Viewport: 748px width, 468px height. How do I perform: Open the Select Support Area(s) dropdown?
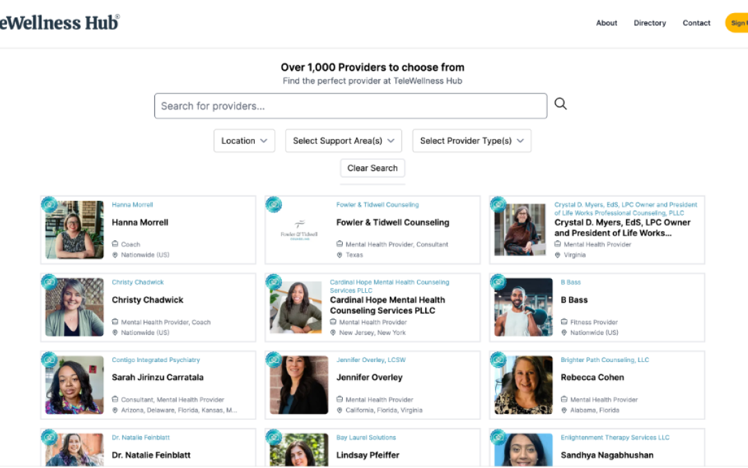click(x=344, y=141)
